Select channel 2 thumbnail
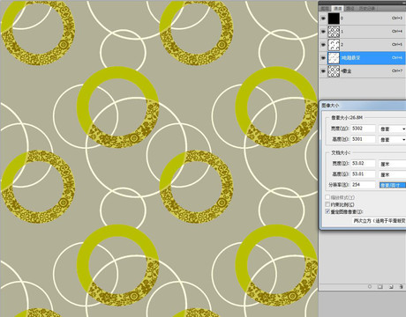This screenshot has width=406, height=317. click(334, 45)
